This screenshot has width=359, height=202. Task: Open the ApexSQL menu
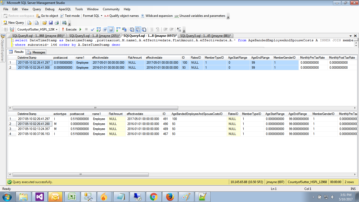pos(65,9)
